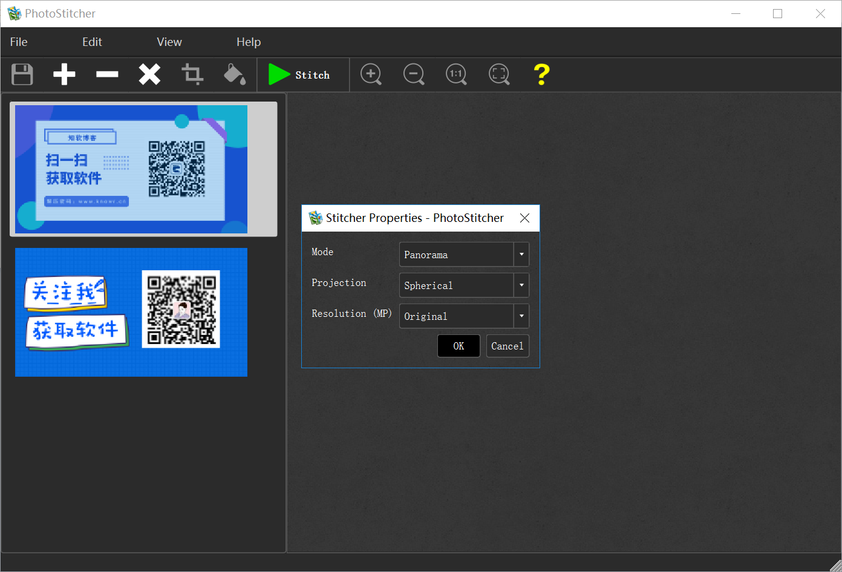Click the Stitcher Properties dialog title icon

tap(315, 218)
